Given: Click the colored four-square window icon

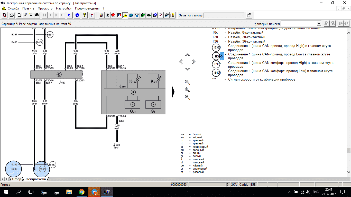Looking at the screenshot, I should [102, 15].
